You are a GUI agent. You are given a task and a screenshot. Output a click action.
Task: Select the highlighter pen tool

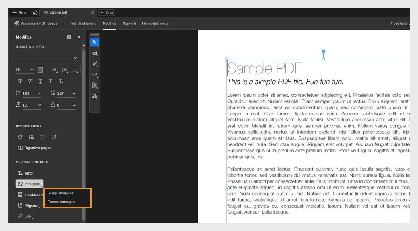click(95, 64)
